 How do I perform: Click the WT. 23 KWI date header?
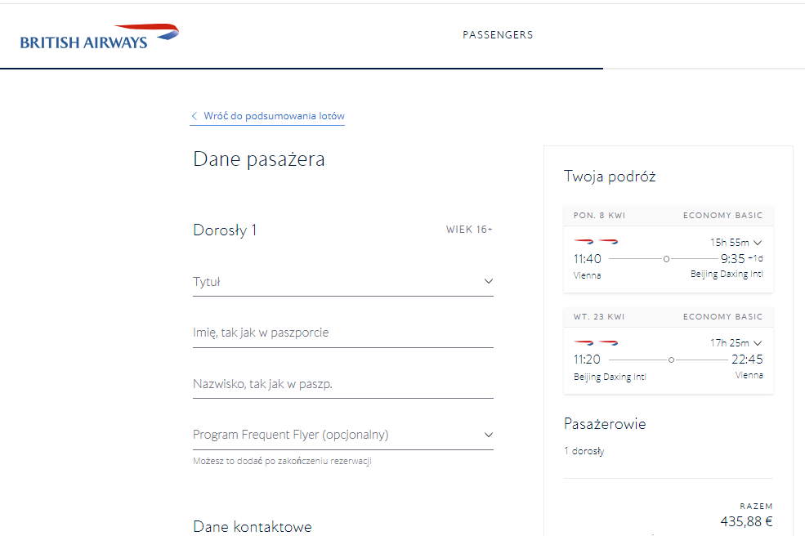tap(599, 317)
